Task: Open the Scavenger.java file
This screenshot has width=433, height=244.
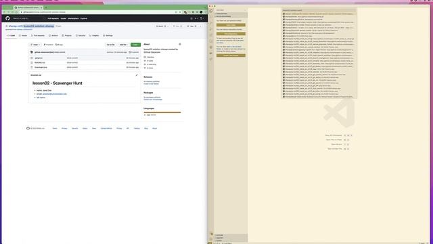Action: pyautogui.click(x=41, y=67)
